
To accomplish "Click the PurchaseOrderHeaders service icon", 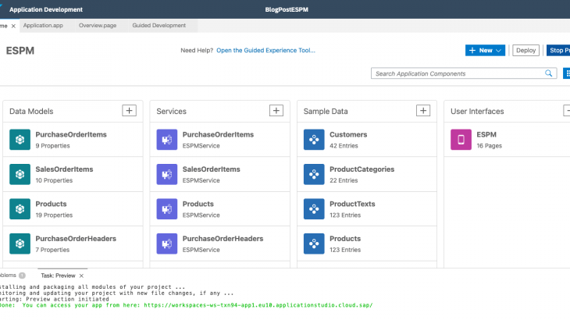I will point(167,244).
